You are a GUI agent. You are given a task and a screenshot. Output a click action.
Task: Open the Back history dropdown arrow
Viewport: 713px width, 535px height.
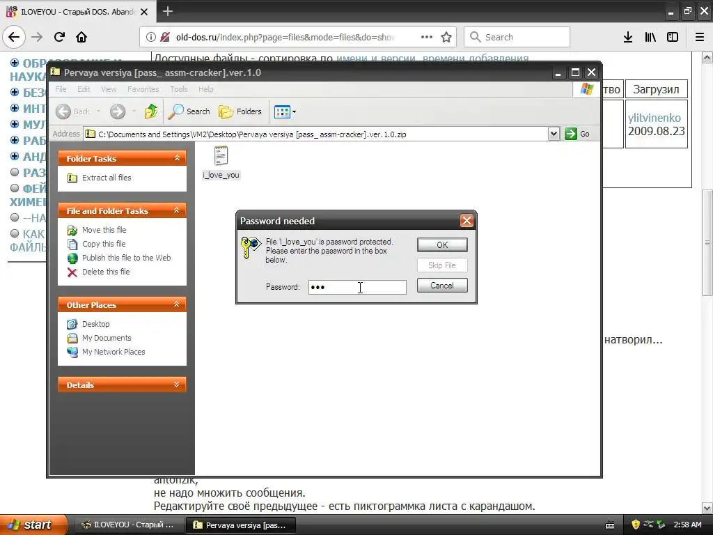coord(98,111)
